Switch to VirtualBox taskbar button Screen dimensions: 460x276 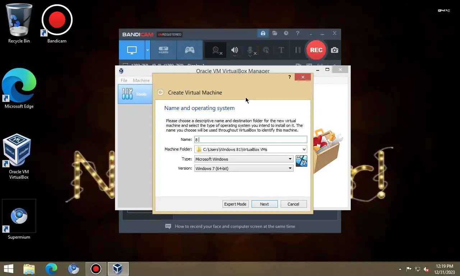118,269
